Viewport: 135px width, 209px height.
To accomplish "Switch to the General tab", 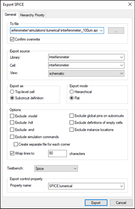I will coord(10,15).
